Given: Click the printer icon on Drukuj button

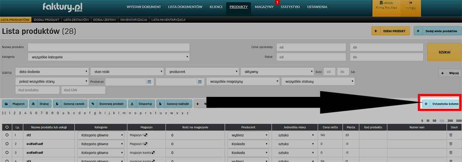Looking at the screenshot, I should pos(33,104).
